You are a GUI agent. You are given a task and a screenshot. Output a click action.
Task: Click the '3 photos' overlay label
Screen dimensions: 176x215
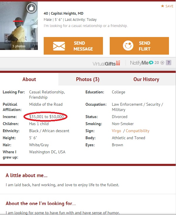point(19,46)
